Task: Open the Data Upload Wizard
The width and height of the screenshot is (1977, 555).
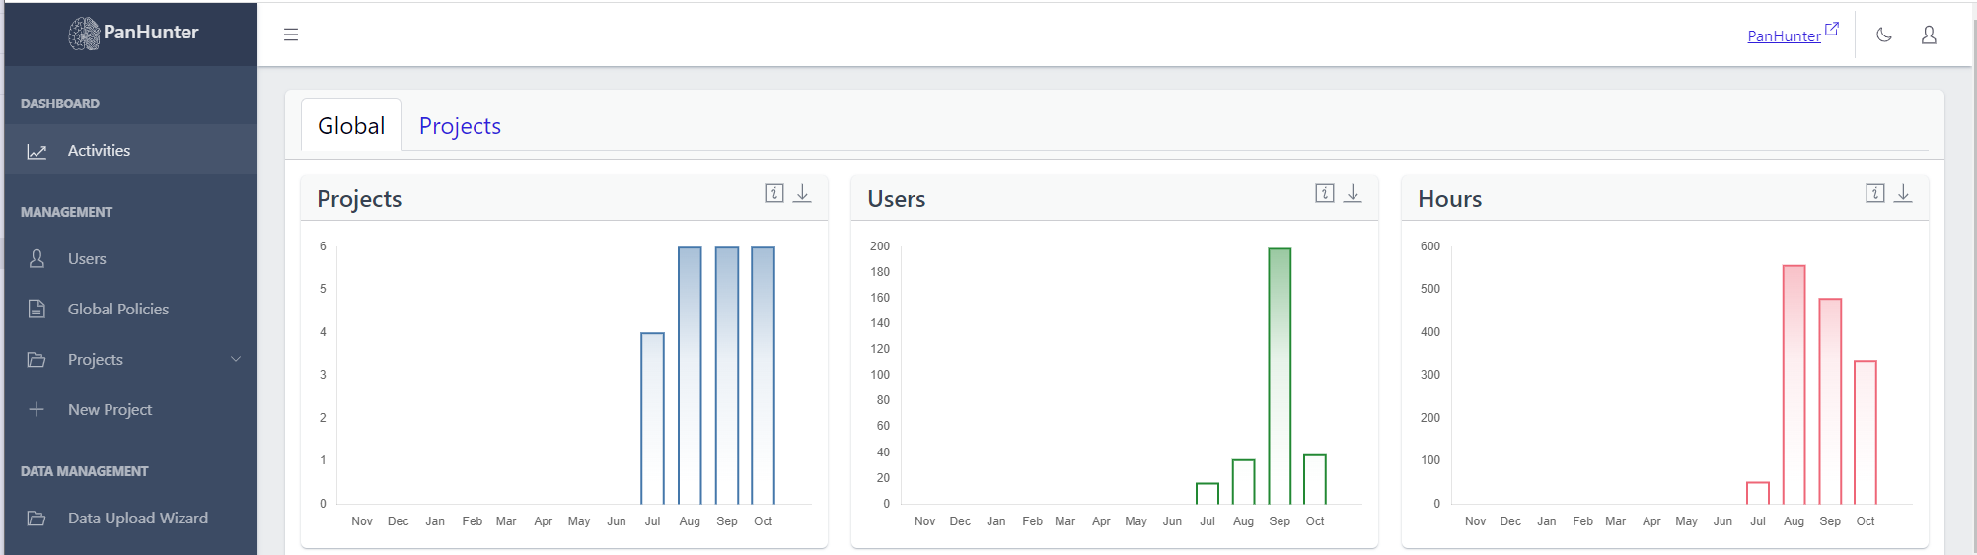Action: coord(137,519)
